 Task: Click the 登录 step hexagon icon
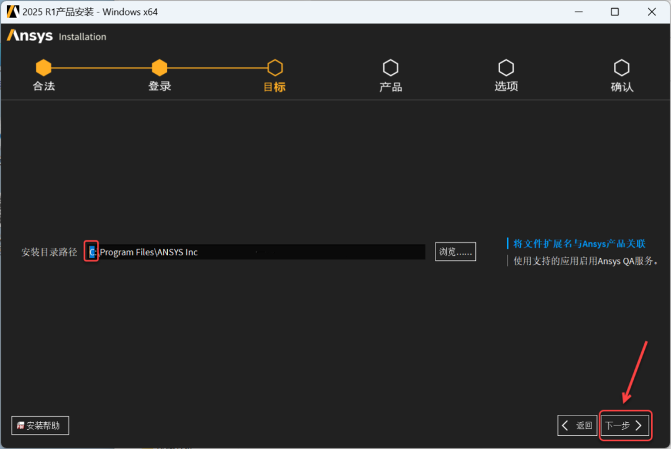pos(159,68)
